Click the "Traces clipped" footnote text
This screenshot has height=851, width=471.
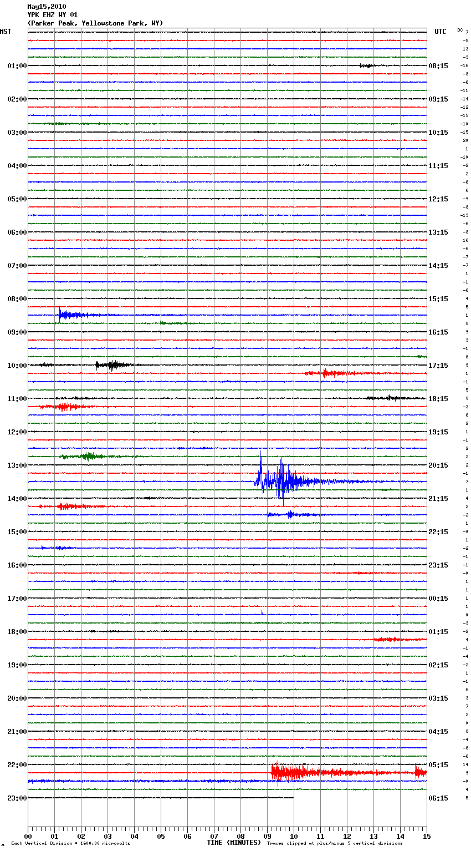(x=335, y=844)
